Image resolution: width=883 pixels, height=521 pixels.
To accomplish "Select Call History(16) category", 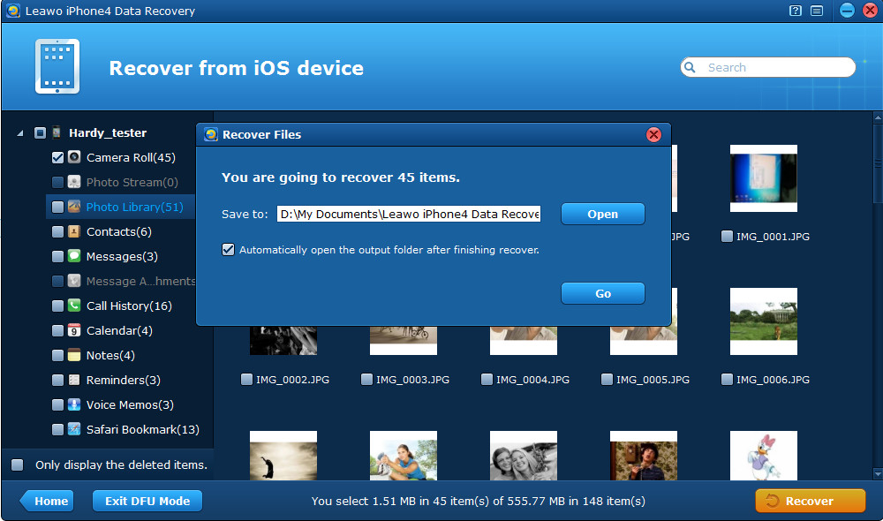I will (129, 306).
